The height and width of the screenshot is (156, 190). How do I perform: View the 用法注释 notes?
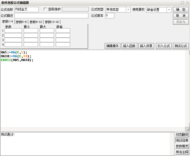pyautogui.click(x=182, y=152)
